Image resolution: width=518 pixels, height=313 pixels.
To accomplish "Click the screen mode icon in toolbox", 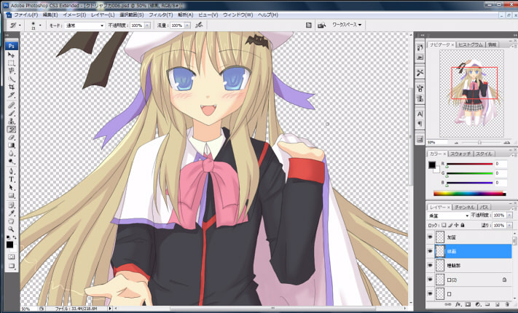I will click(x=11, y=266).
